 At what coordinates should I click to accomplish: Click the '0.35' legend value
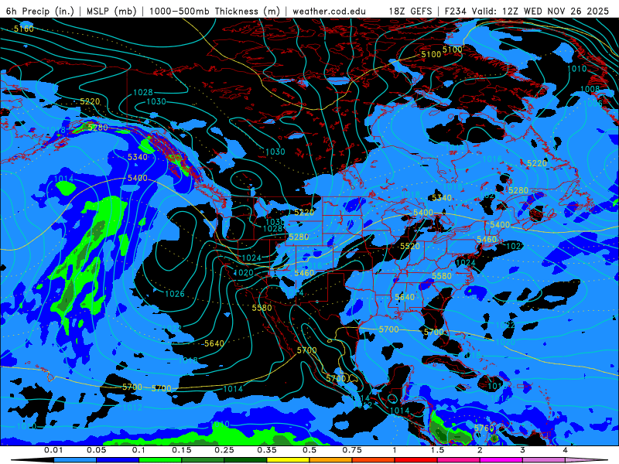click(267, 450)
